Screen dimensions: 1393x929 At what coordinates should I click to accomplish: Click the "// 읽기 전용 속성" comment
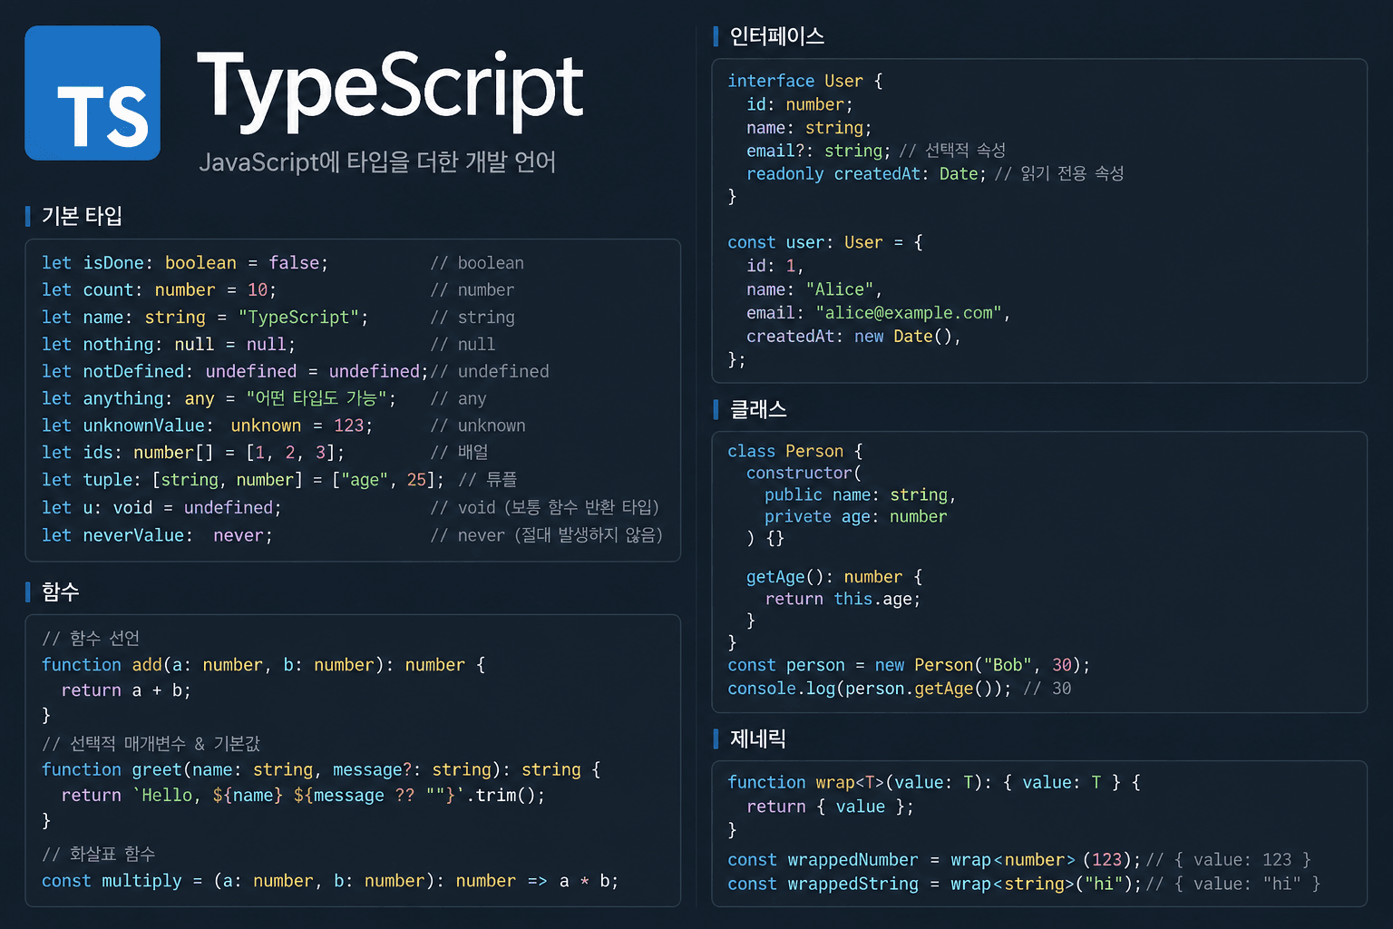pos(1059,173)
